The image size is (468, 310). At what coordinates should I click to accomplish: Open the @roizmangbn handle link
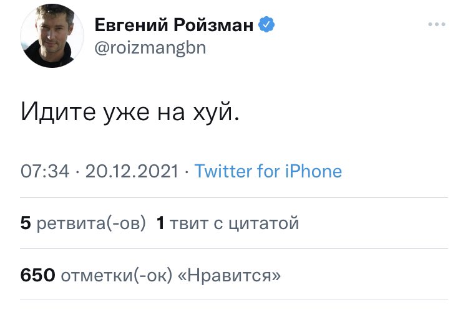pyautogui.click(x=150, y=48)
